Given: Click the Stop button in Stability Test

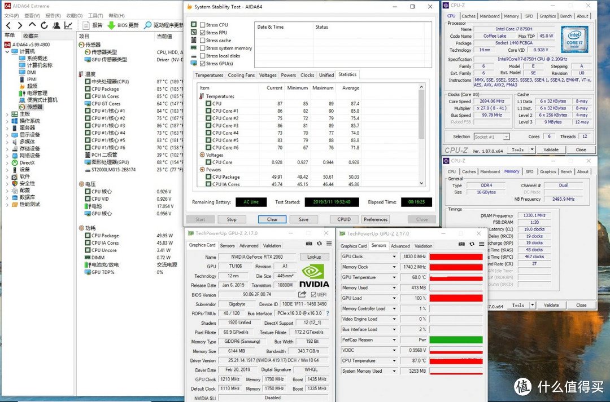Looking at the screenshot, I should tap(232, 219).
